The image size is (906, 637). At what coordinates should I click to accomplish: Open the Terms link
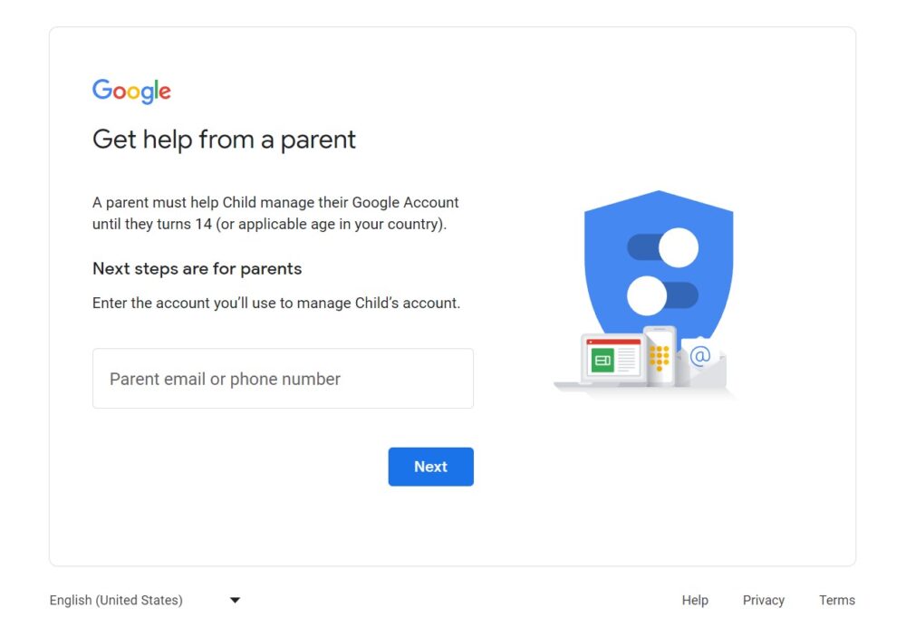tap(836, 600)
